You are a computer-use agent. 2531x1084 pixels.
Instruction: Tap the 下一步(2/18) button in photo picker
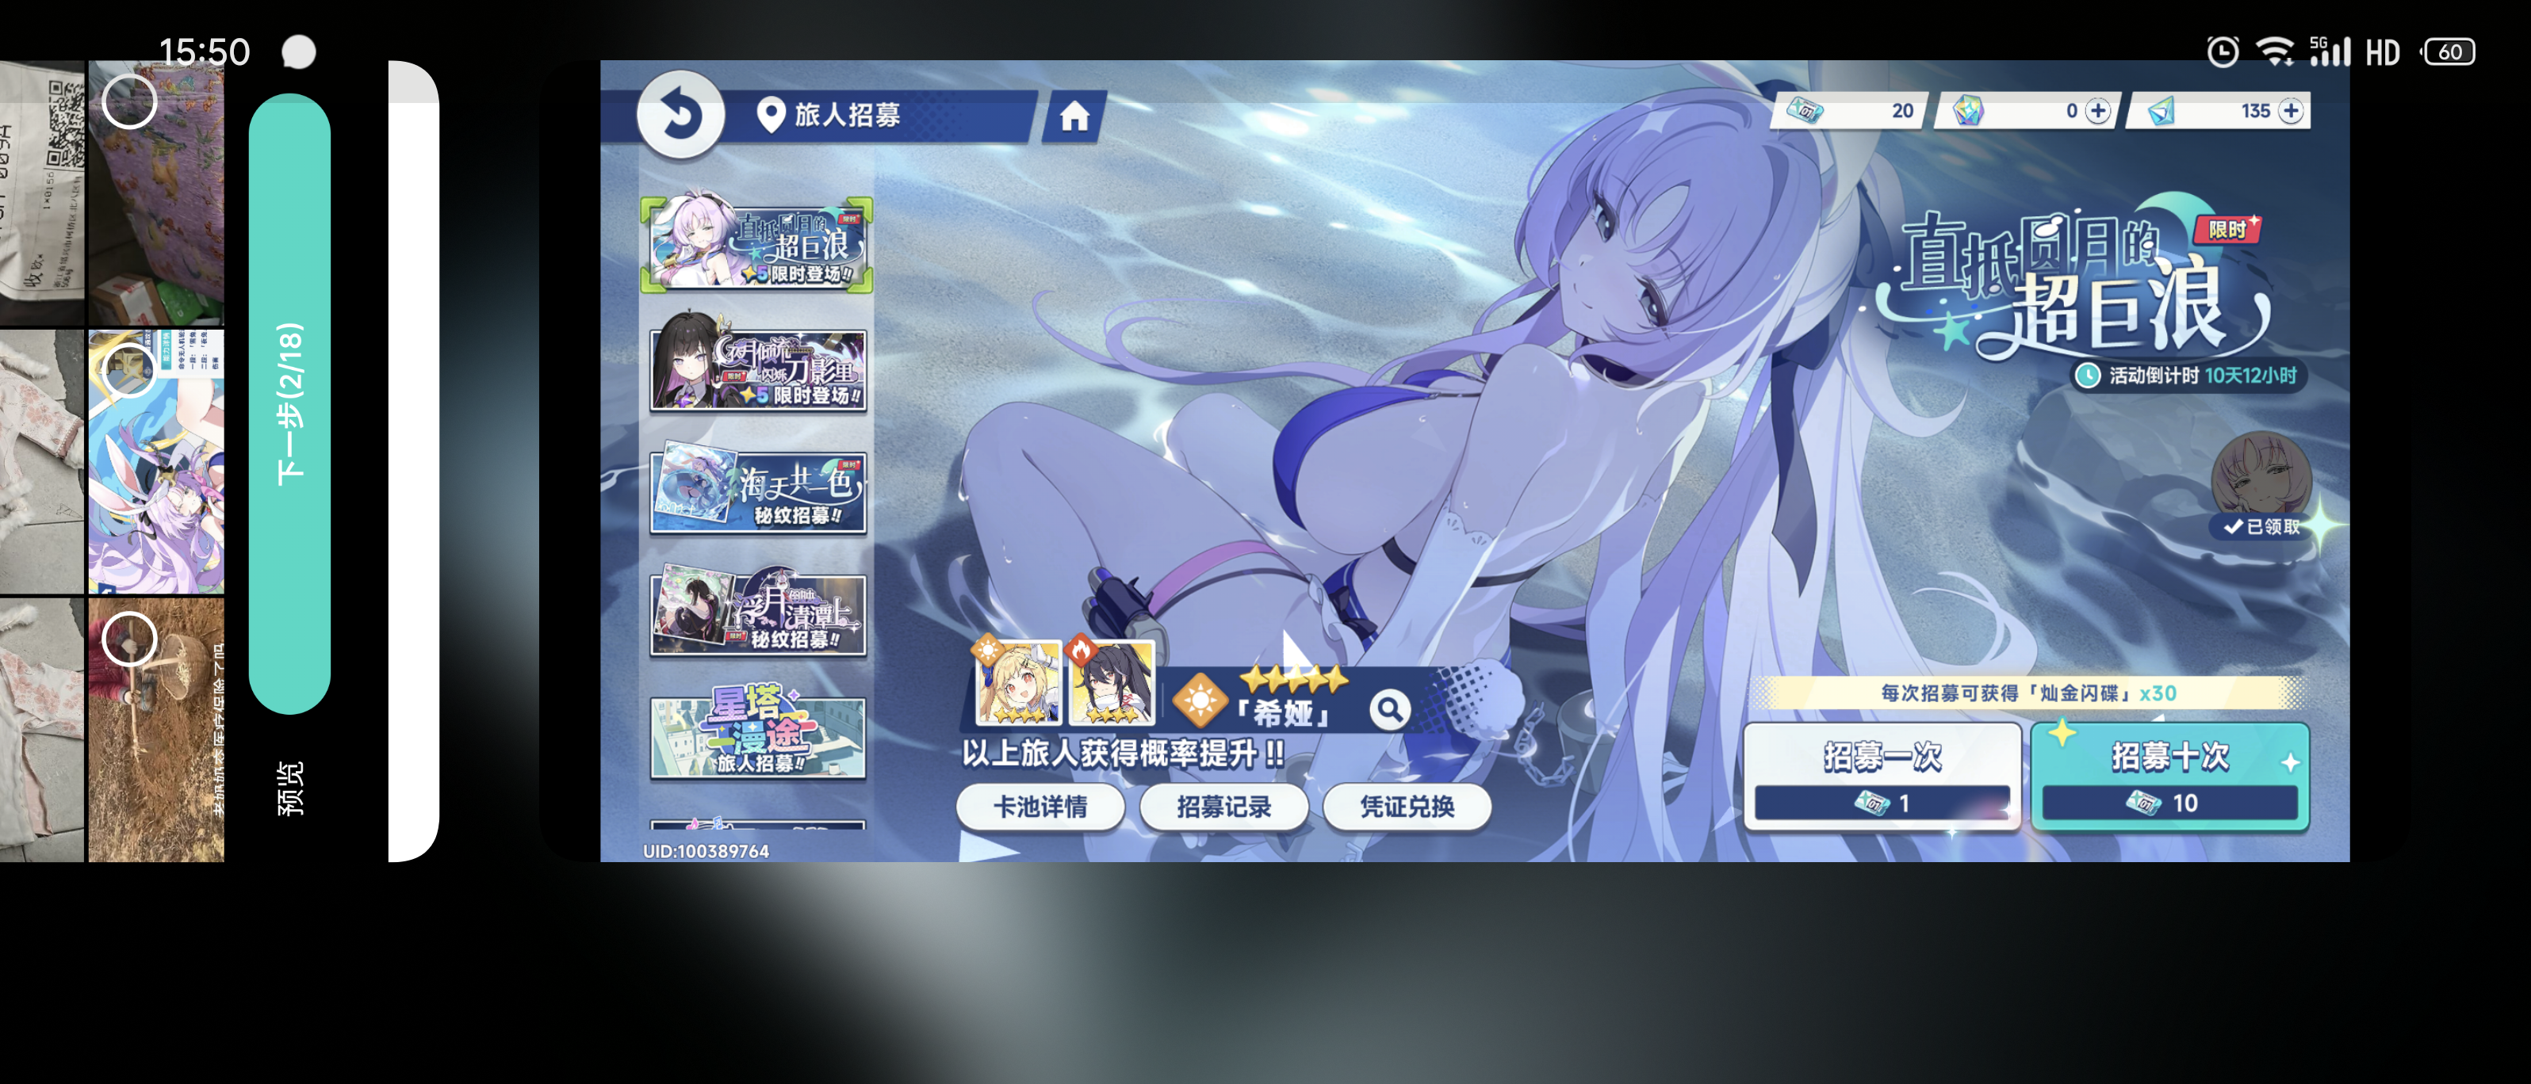(x=290, y=403)
